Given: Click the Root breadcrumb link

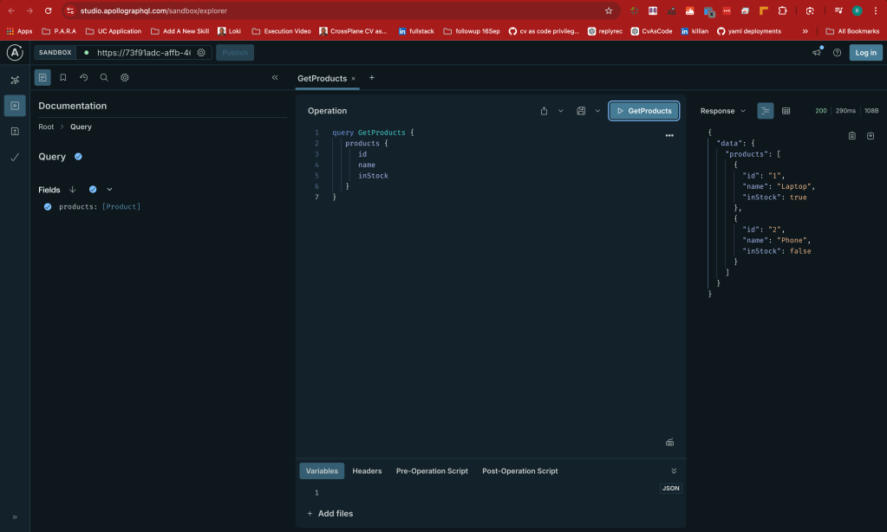Looking at the screenshot, I should coord(46,127).
